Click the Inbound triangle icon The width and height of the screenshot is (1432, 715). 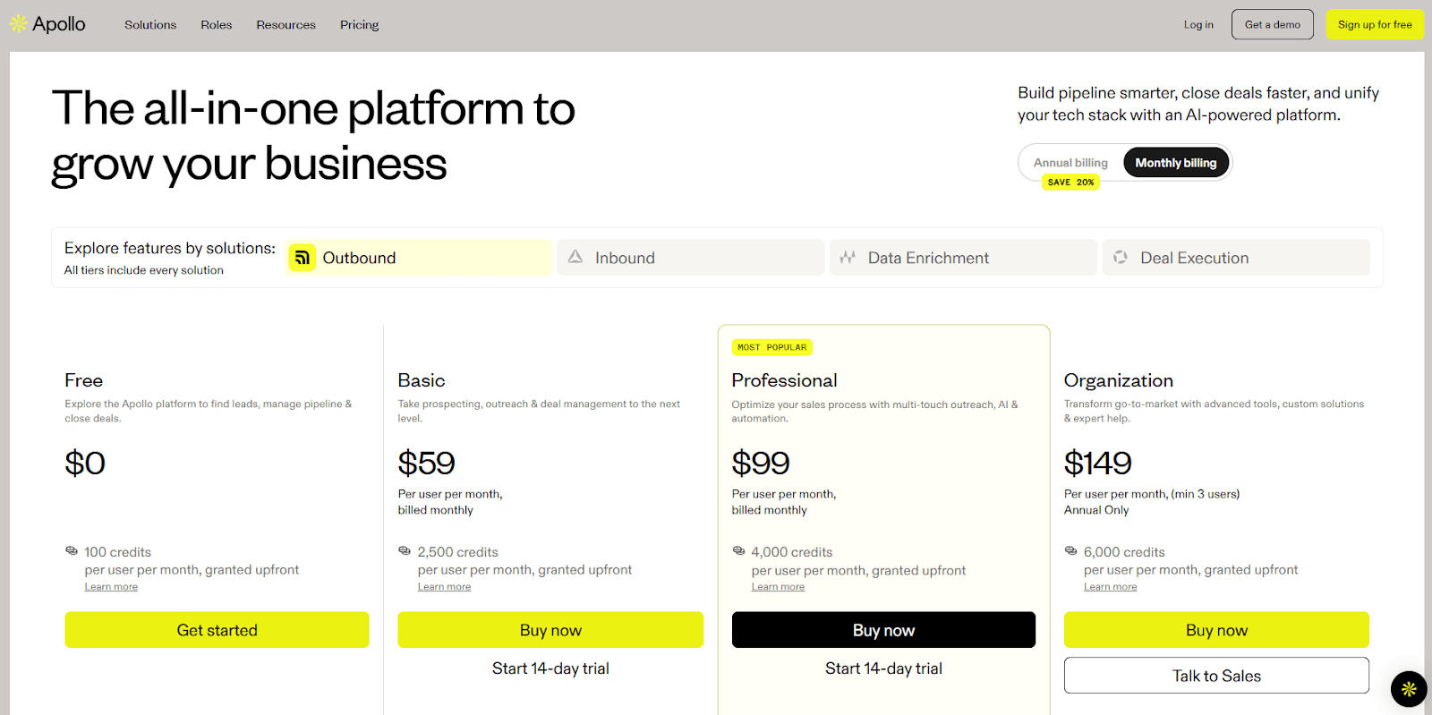(x=575, y=257)
